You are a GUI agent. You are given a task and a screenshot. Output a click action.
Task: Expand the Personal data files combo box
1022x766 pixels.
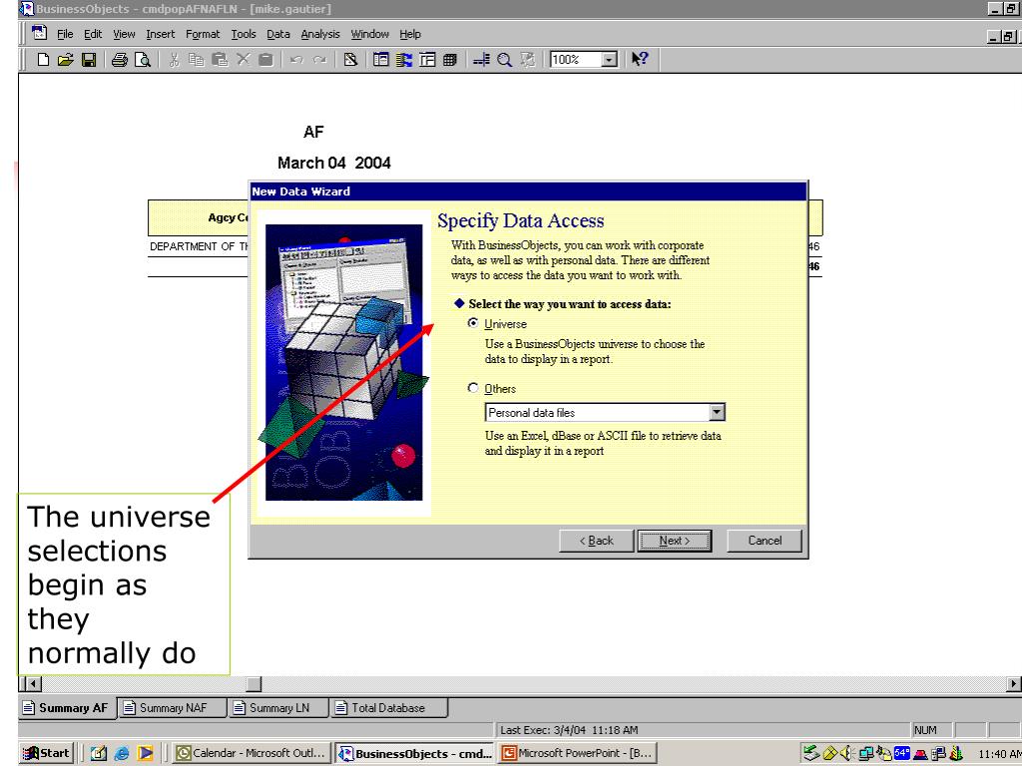(x=717, y=412)
